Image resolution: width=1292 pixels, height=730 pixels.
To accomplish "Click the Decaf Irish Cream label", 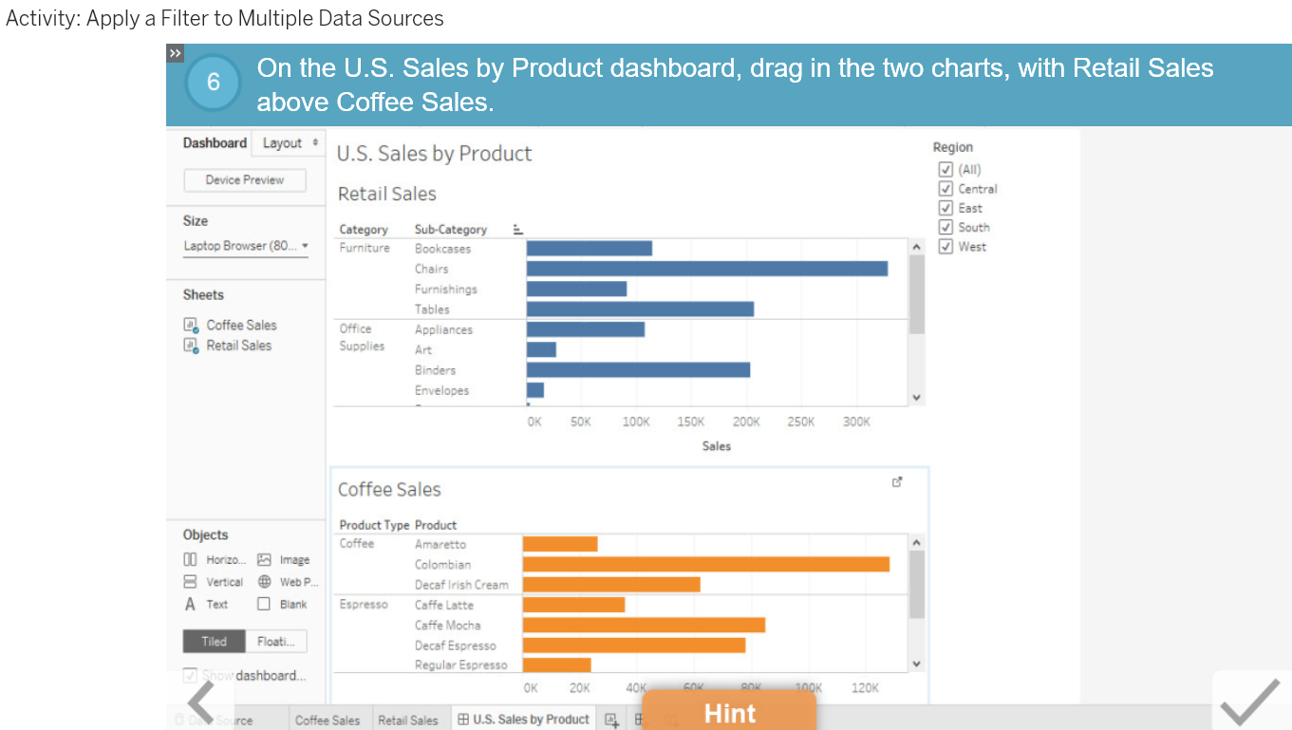I will point(461,585).
